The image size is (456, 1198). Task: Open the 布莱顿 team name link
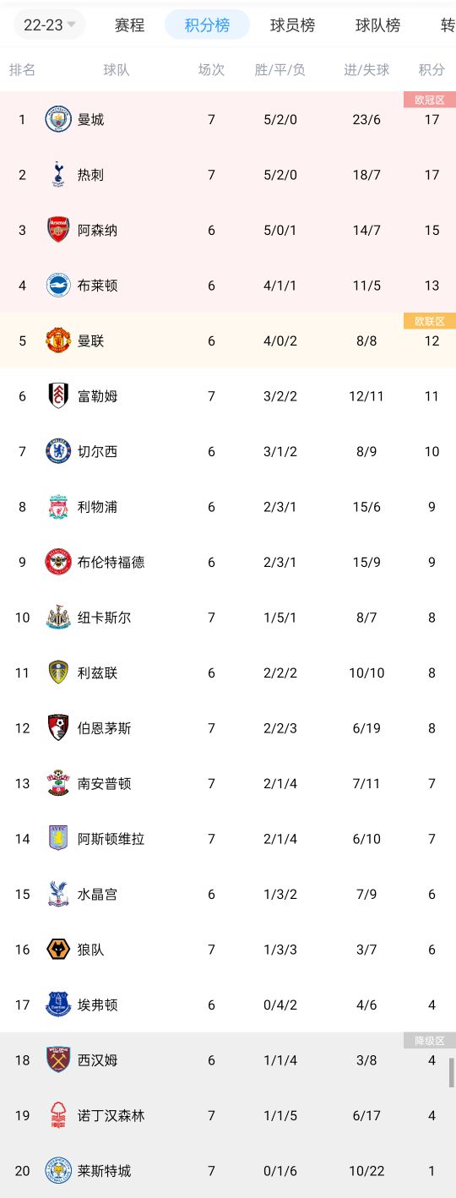[x=97, y=286]
